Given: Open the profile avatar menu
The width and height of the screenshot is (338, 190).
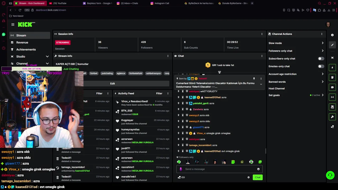Looking at the screenshot, I should 328,25.
